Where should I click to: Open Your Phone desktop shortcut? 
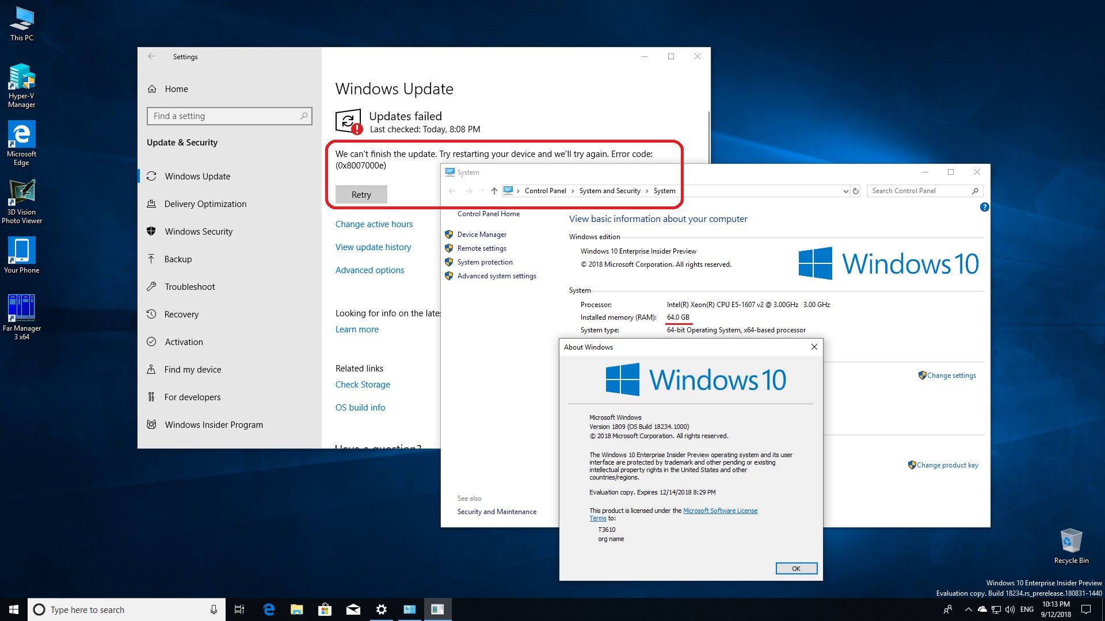(x=22, y=255)
